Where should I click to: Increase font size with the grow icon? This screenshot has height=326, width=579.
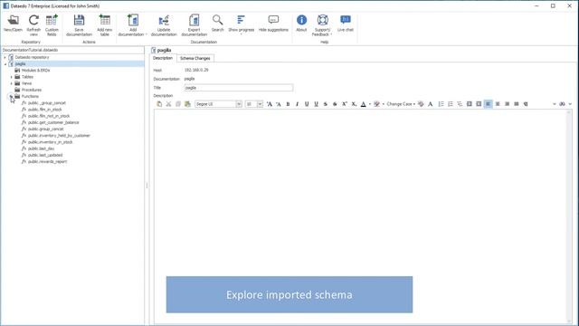pyautogui.click(x=270, y=104)
